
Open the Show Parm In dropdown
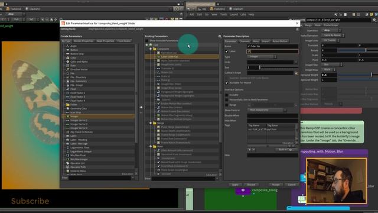point(266,110)
